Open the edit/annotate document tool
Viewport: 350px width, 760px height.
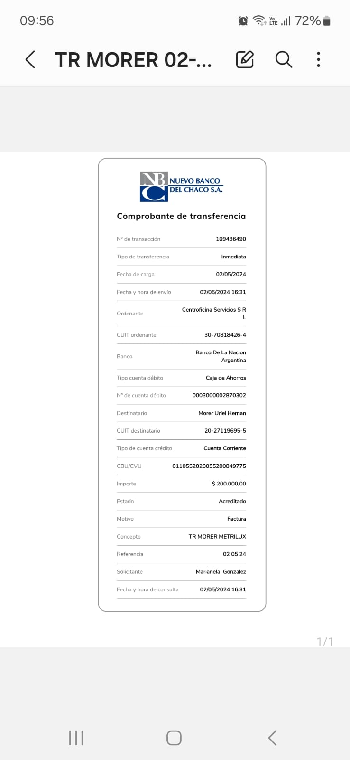tap(245, 60)
